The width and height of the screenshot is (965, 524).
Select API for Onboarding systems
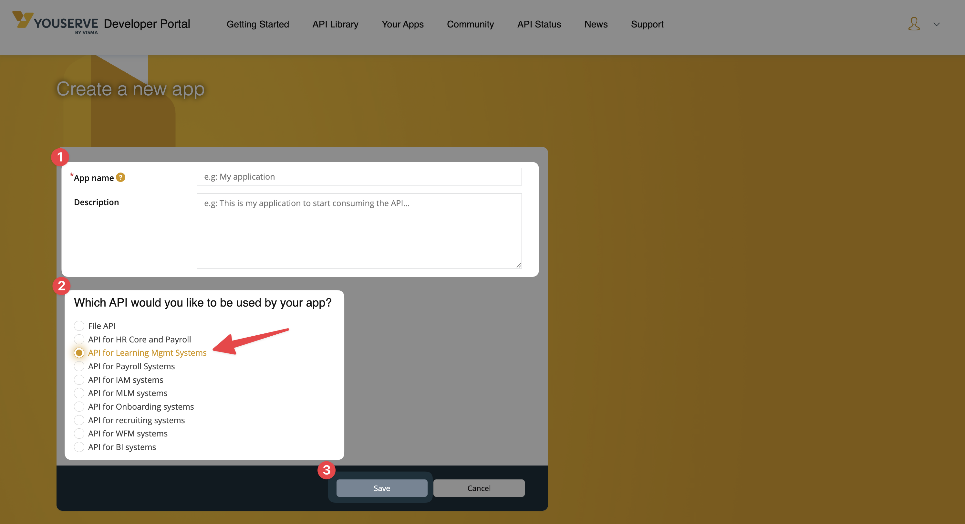pyautogui.click(x=79, y=407)
